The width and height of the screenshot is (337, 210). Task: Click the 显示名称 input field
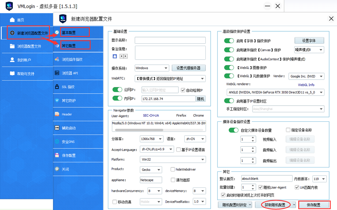[x=170, y=40]
